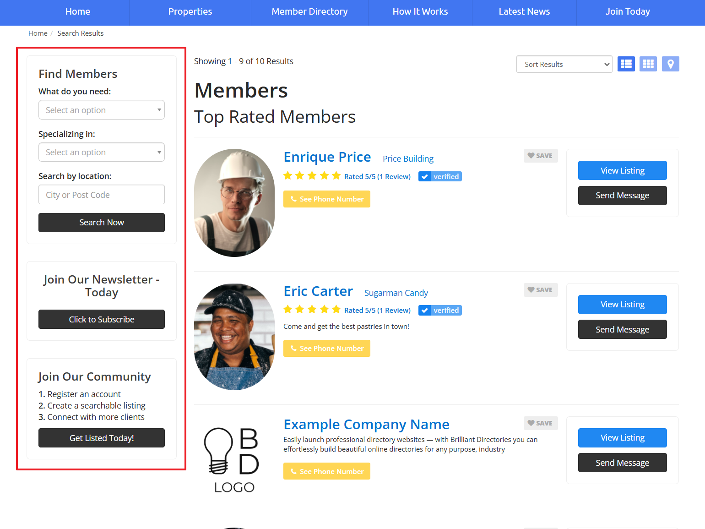This screenshot has height=529, width=705.
Task: View Listing for Enrique Price
Action: click(x=623, y=170)
